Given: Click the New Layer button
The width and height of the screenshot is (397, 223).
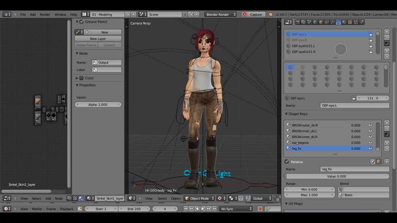Looking at the screenshot, I should (x=98, y=39).
